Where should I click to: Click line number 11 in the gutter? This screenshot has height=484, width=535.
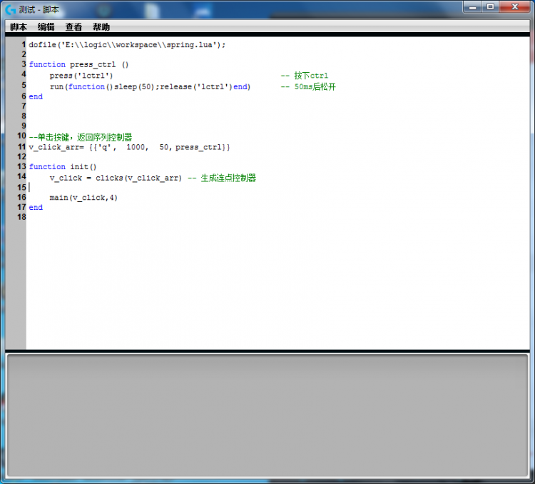pos(21,146)
